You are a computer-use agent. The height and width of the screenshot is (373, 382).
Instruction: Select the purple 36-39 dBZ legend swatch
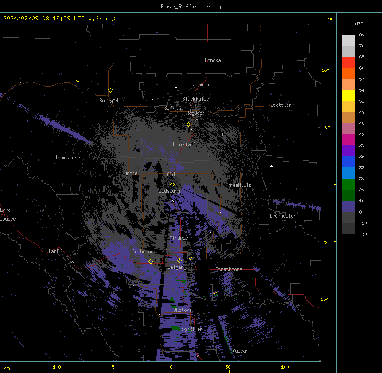click(348, 151)
